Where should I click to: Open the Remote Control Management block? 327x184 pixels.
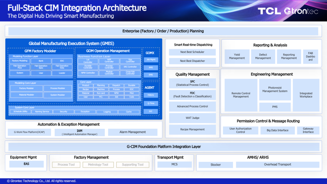pyautogui.click(x=241, y=95)
